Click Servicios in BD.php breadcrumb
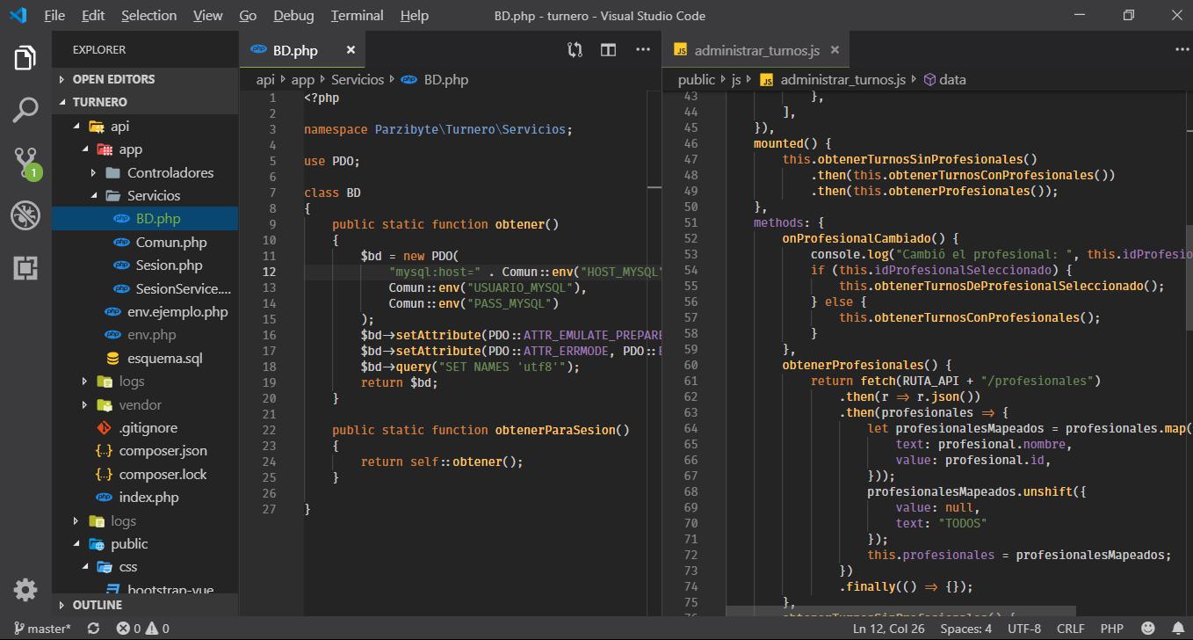The height and width of the screenshot is (640, 1193). click(x=358, y=79)
